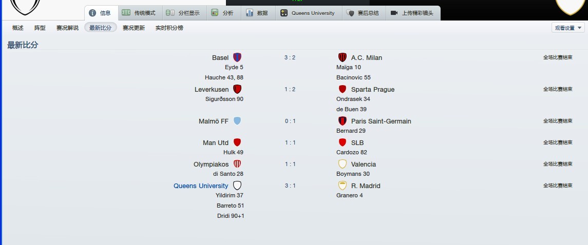Switch to the 传统模式 tab
The height and width of the screenshot is (245, 588).
pyautogui.click(x=139, y=13)
